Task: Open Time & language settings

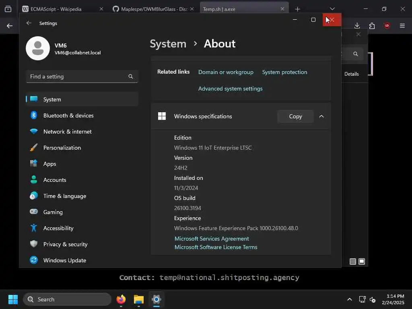Action: [x=82, y=196]
